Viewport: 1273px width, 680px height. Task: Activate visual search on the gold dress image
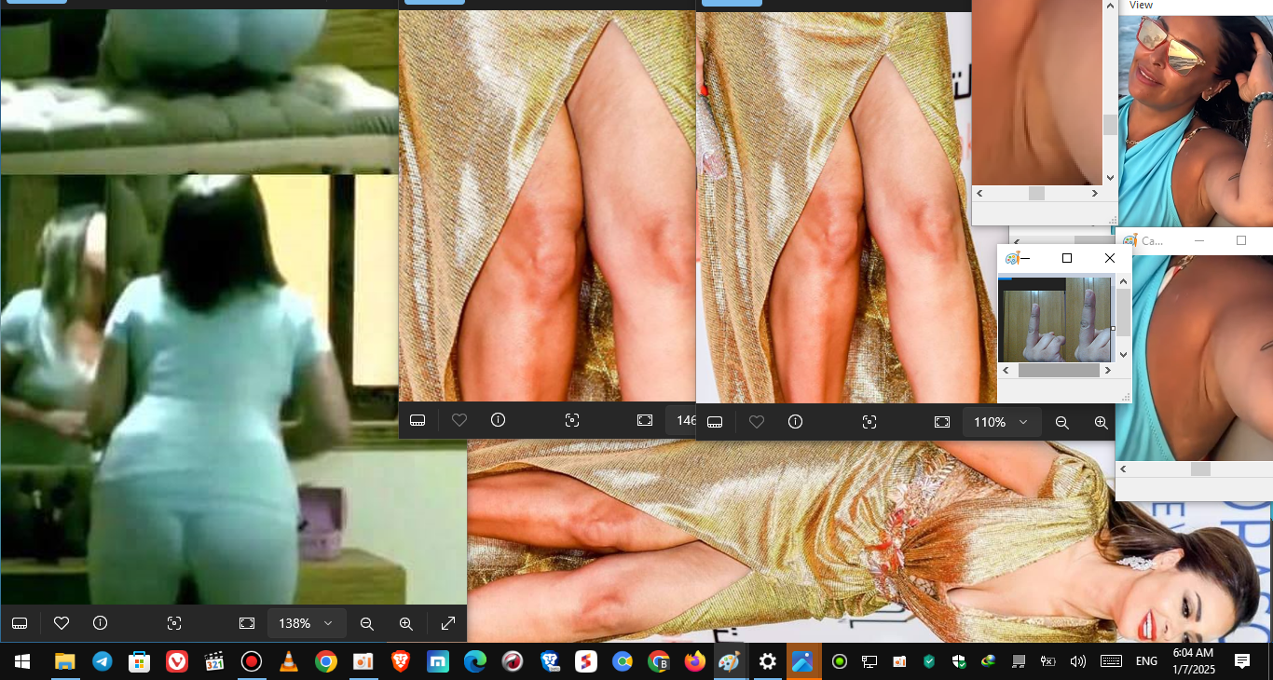pyautogui.click(x=869, y=421)
